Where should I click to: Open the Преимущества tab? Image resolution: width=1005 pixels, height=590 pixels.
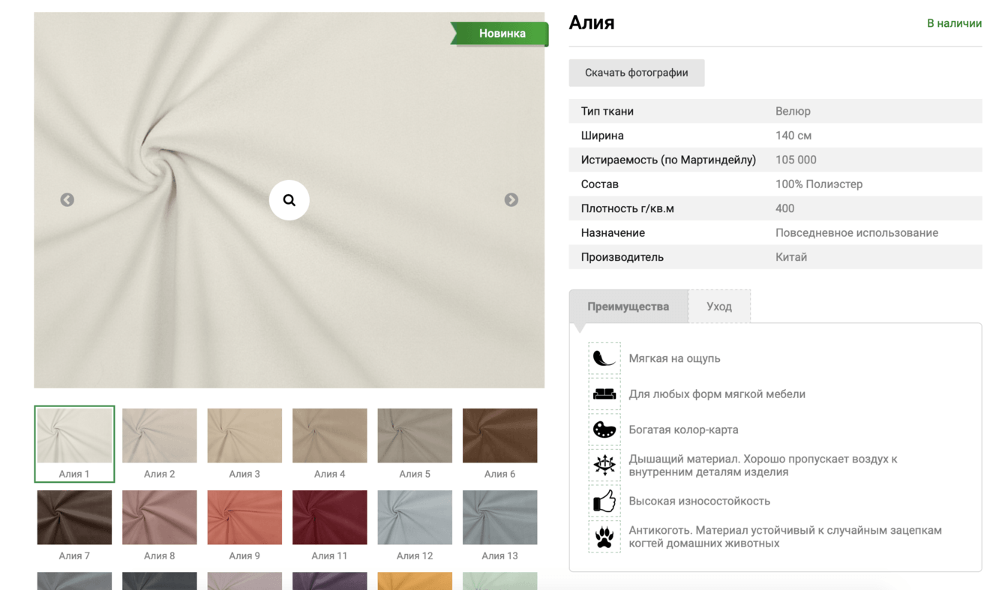[628, 307]
